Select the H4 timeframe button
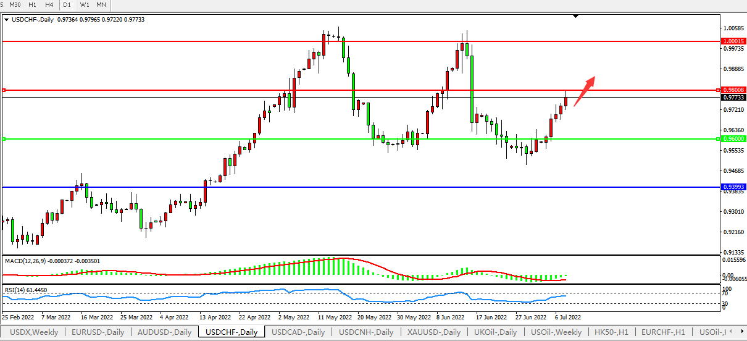Screen dimensions: 747x341 tap(49, 5)
